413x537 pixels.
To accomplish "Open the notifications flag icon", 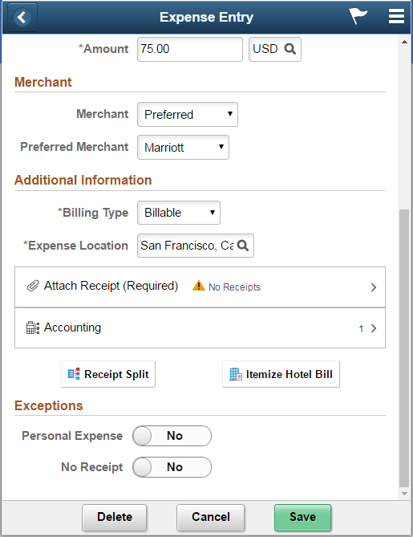I will click(358, 16).
